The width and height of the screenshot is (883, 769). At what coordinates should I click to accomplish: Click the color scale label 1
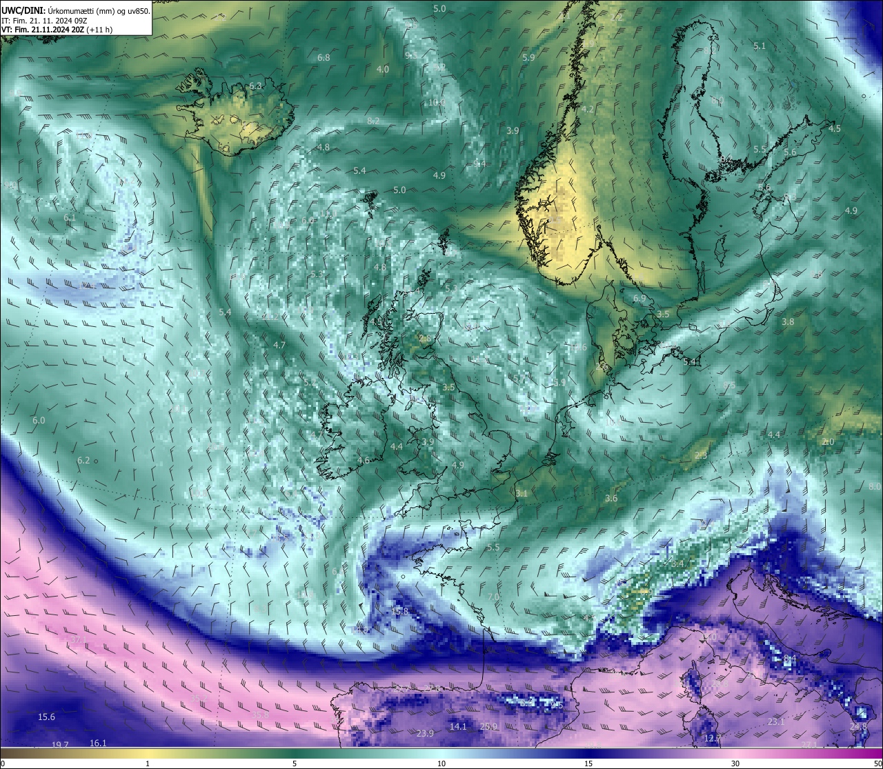[148, 763]
